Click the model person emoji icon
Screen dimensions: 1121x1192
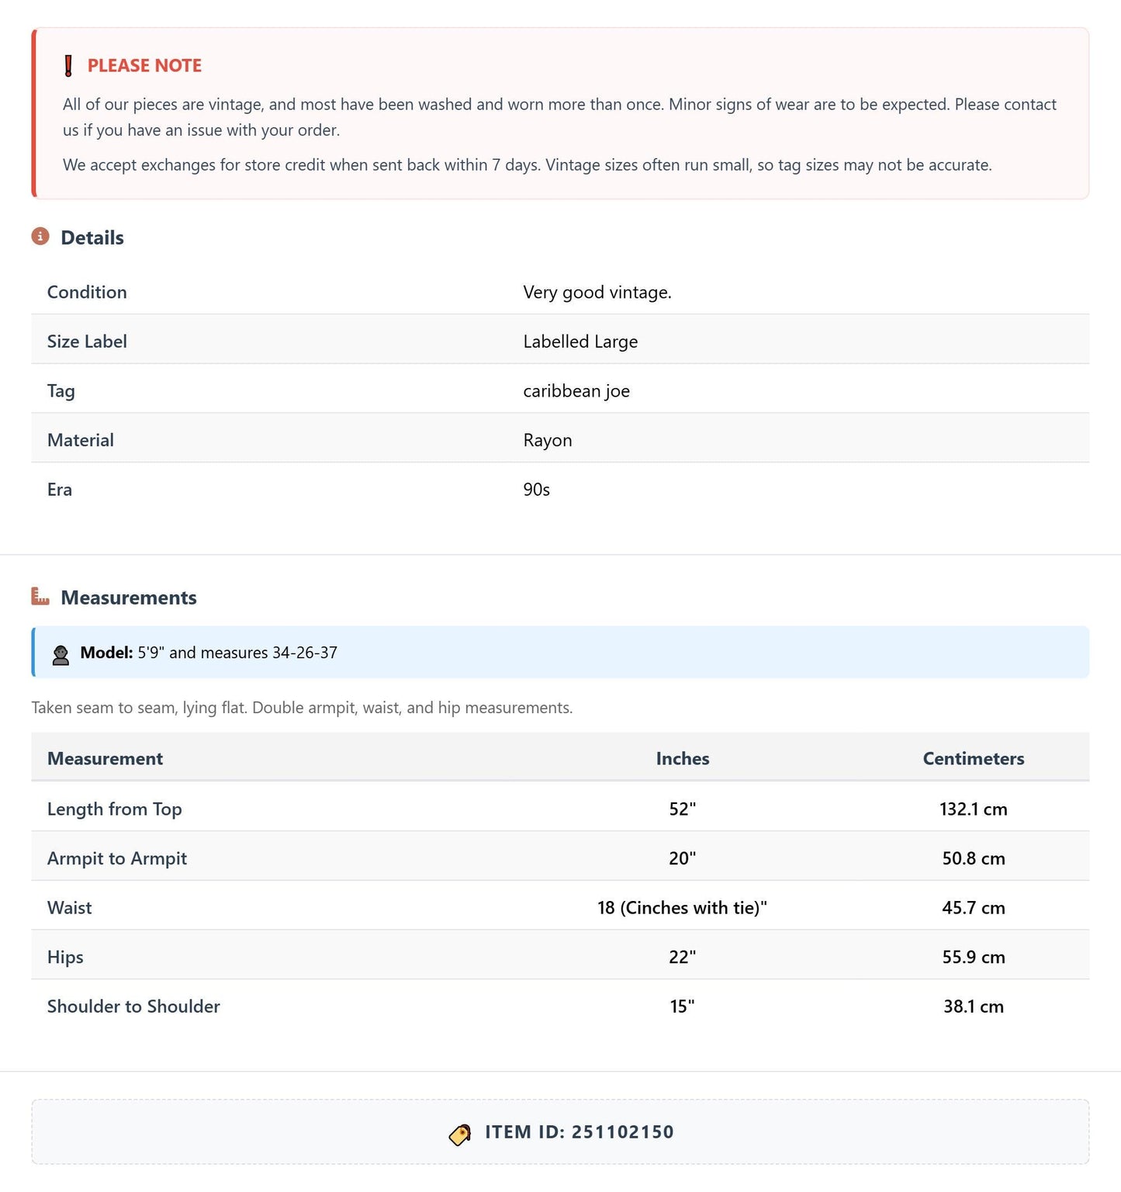coord(61,653)
